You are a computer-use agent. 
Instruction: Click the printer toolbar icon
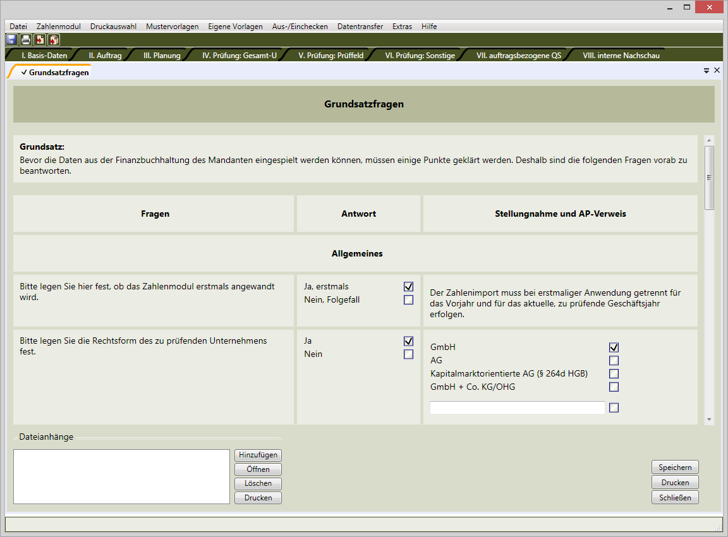[x=26, y=40]
